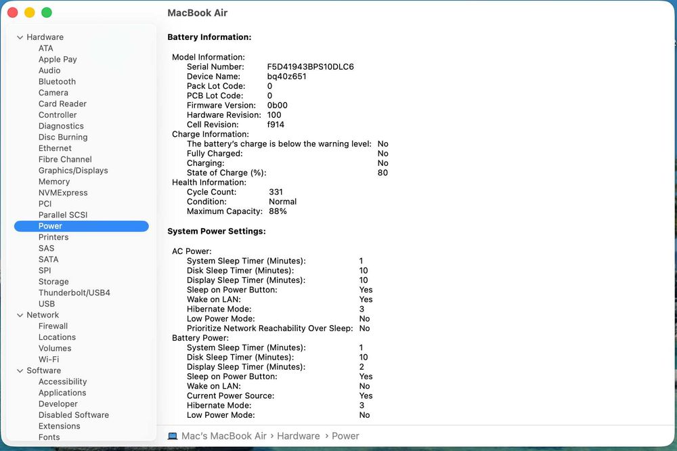Image resolution: width=677 pixels, height=451 pixels.
Task: Select Bluetooth in the sidebar
Action: tap(57, 82)
